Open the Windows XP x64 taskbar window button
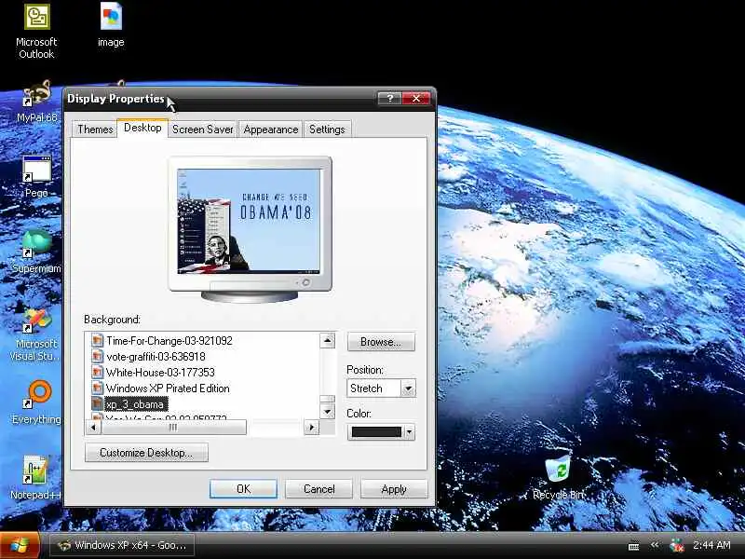Screen dimensions: 745x559 (x=122, y=545)
